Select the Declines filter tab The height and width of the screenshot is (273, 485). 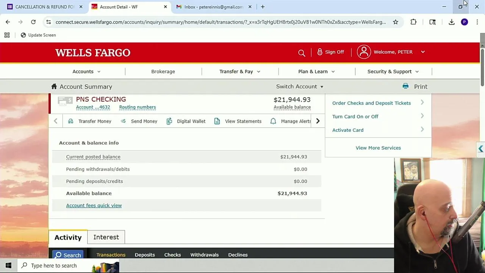pyautogui.click(x=238, y=255)
